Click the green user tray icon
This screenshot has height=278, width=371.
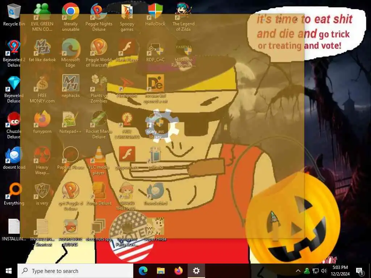click(307, 271)
